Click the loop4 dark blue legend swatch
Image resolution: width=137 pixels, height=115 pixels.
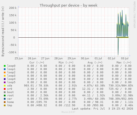click(x=5, y=79)
